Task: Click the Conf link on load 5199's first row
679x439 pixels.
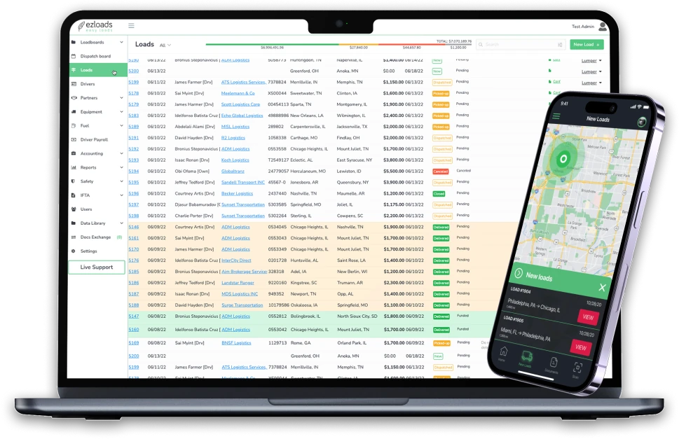Action: 556,82
